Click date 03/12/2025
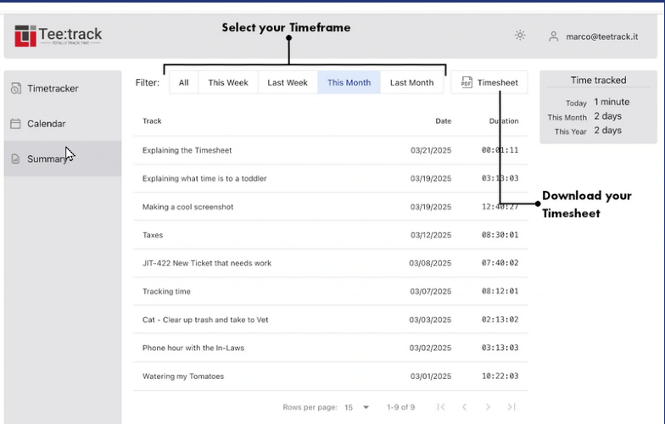This screenshot has width=665, height=424. [x=431, y=235]
